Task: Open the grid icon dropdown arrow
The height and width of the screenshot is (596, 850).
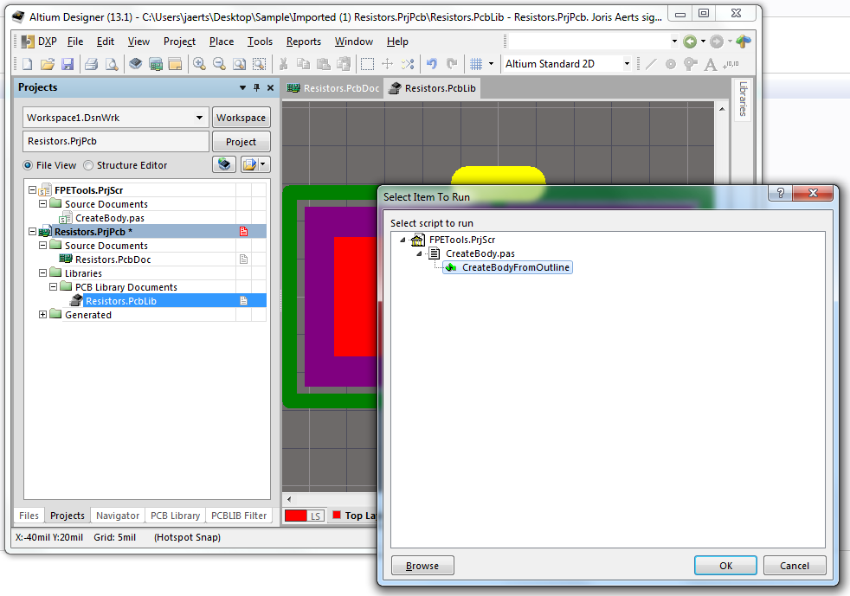Action: 491,64
